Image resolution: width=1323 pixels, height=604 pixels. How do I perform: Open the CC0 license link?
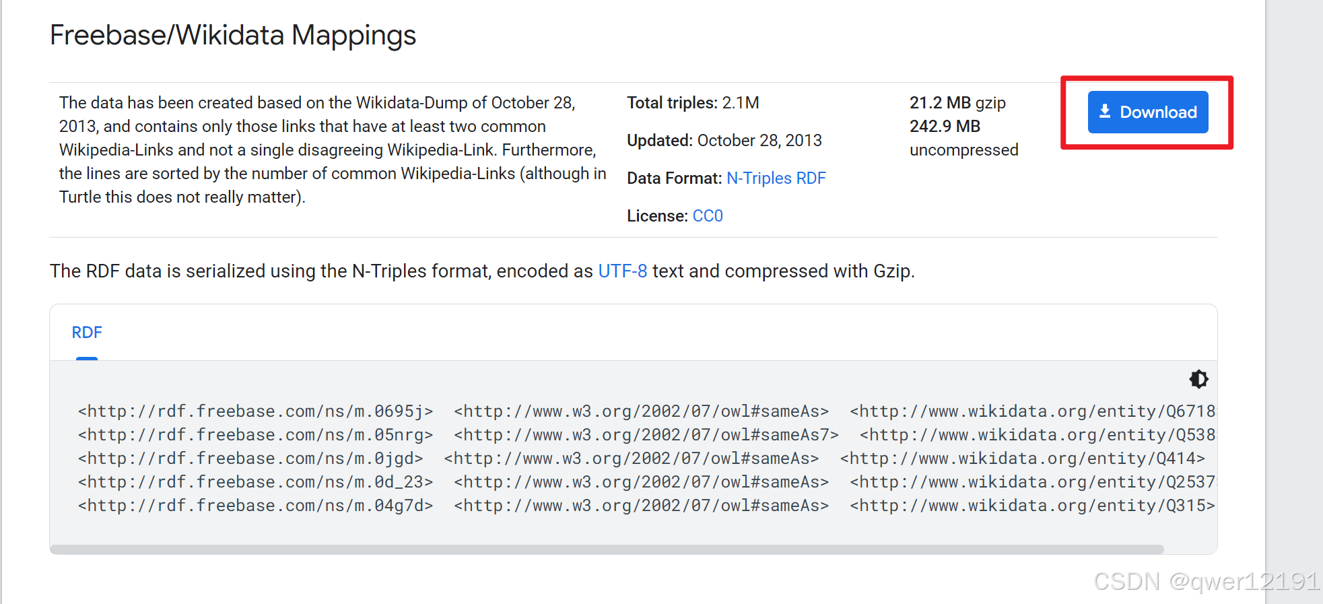[x=708, y=216]
